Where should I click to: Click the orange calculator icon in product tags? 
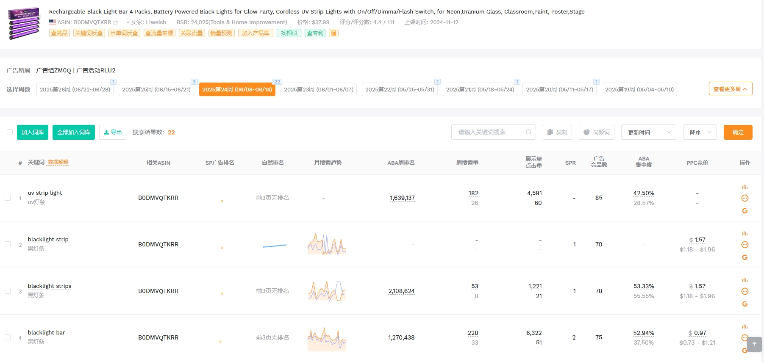[334, 33]
